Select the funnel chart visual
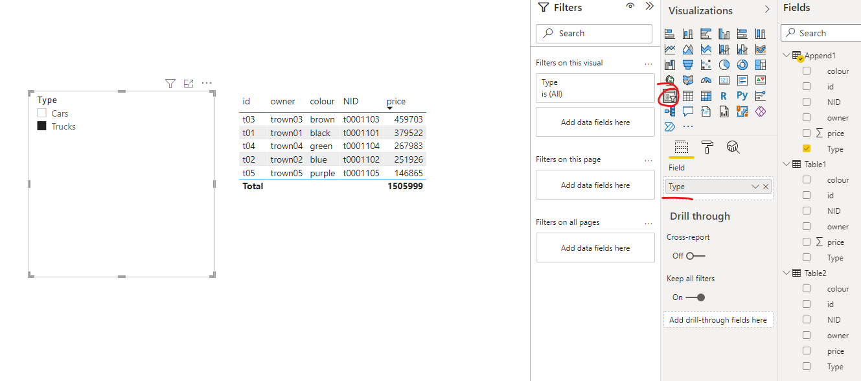 pos(687,65)
